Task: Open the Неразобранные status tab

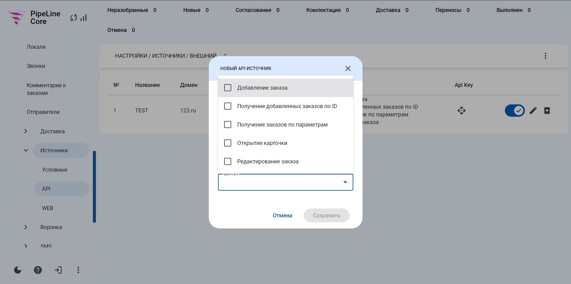Action: point(132,10)
